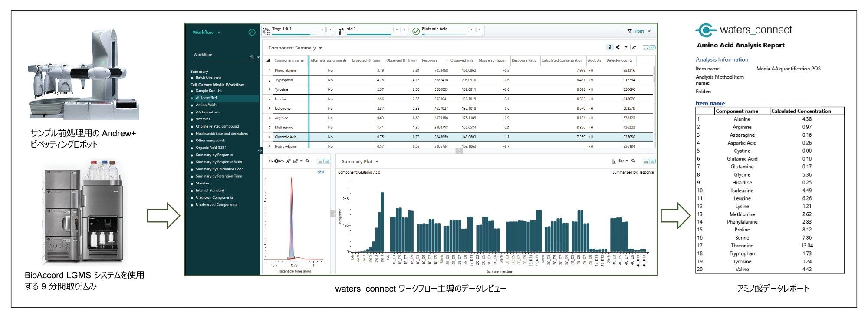Click the tray grid icon beside Tray: 1:A,1
This screenshot has width=868, height=319.
(x=267, y=31)
